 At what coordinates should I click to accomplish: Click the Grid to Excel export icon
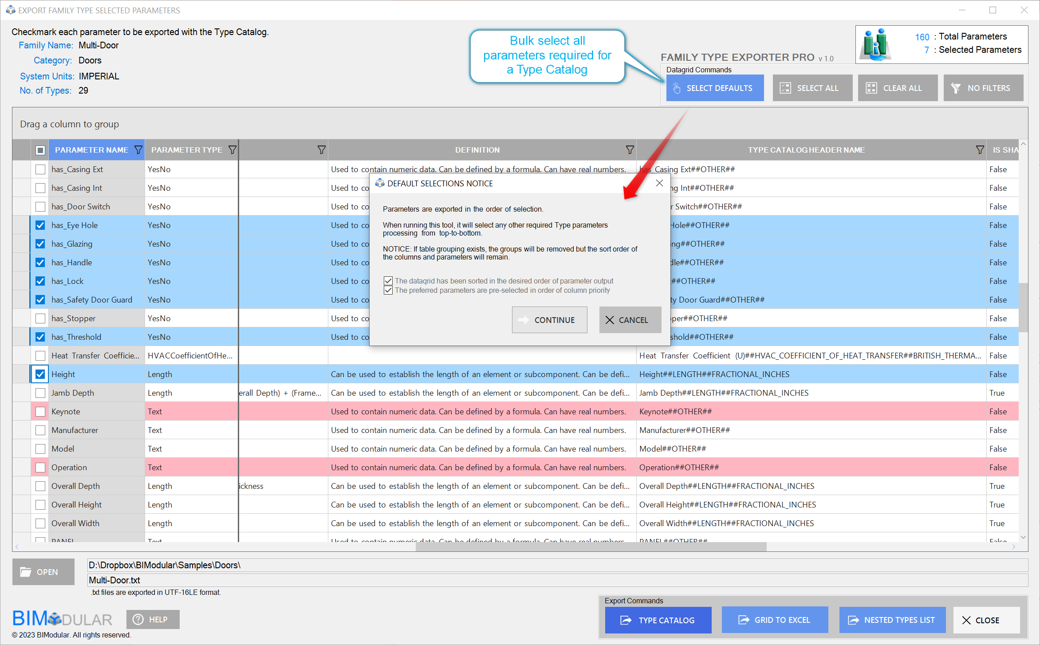(743, 620)
